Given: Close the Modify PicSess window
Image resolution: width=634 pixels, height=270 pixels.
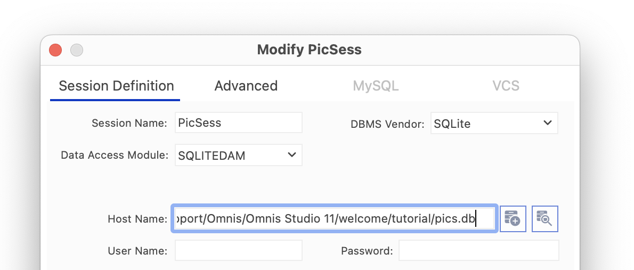Looking at the screenshot, I should (55, 50).
